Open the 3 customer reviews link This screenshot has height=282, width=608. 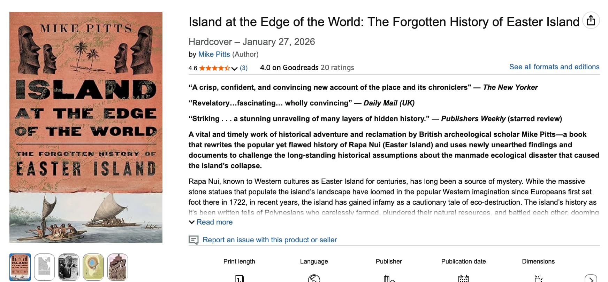click(x=244, y=68)
